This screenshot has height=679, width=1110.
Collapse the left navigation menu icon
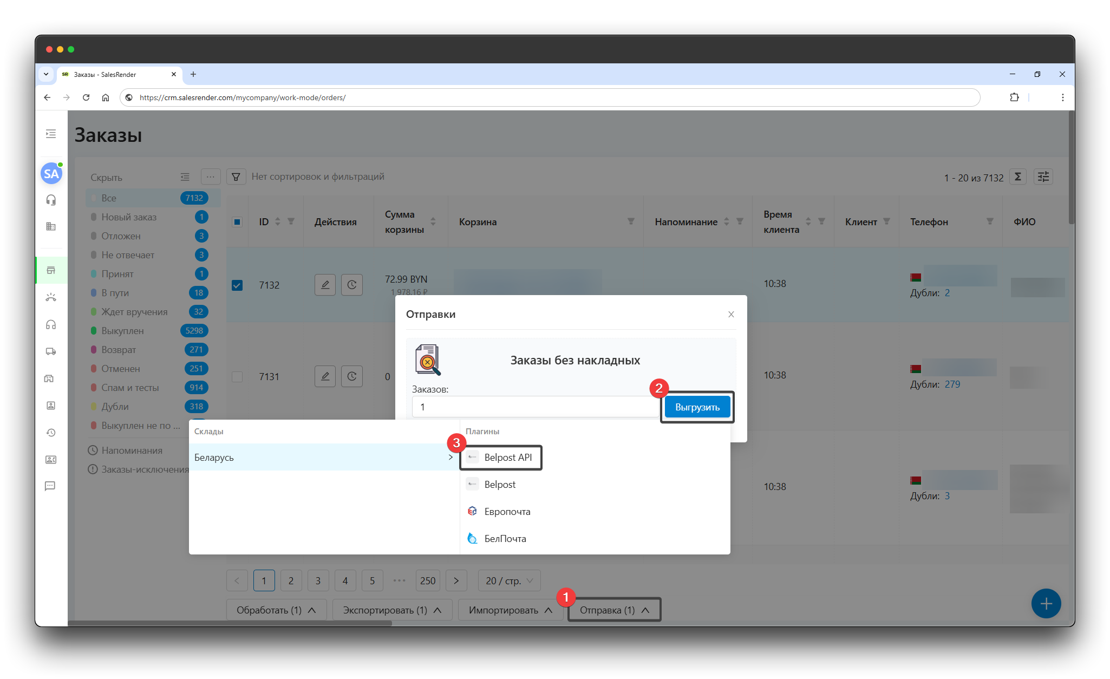coord(51,134)
